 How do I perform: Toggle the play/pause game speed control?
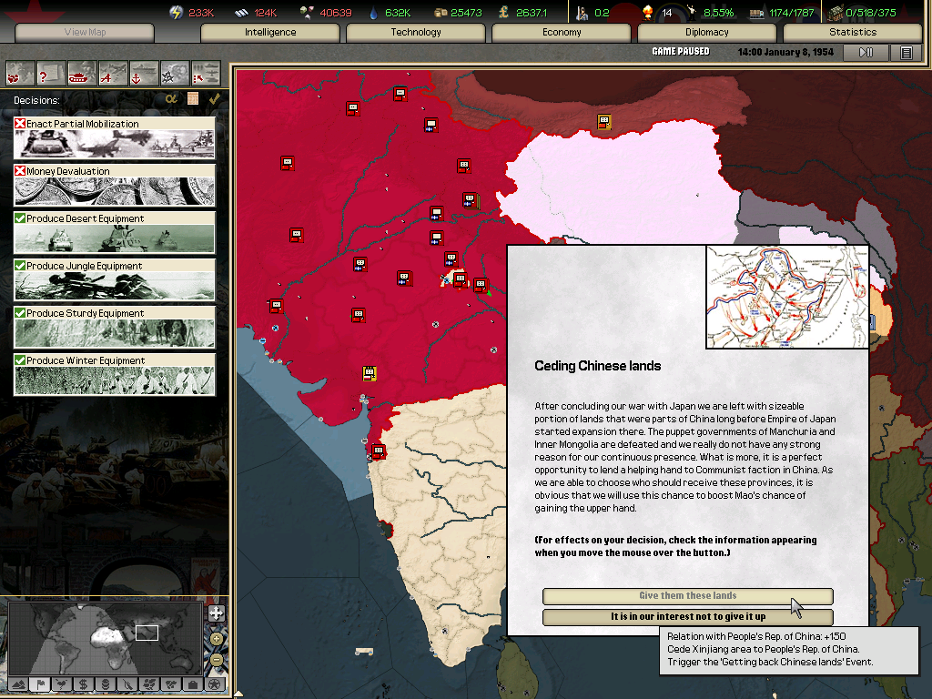(x=866, y=53)
